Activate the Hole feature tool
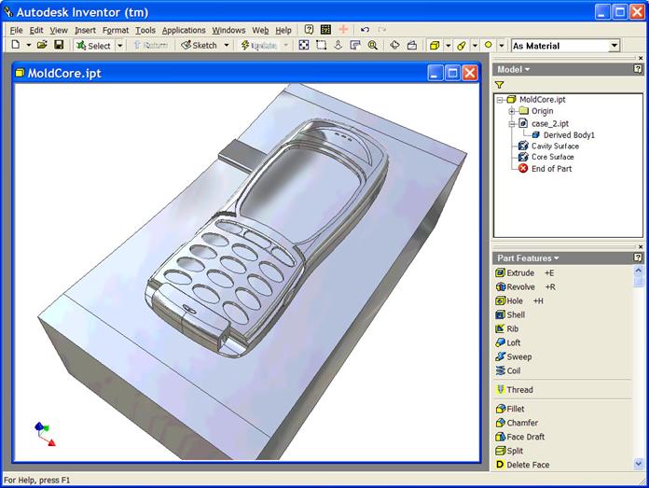 point(514,300)
